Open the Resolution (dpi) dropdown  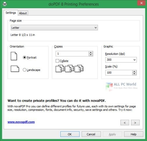tap(121, 60)
